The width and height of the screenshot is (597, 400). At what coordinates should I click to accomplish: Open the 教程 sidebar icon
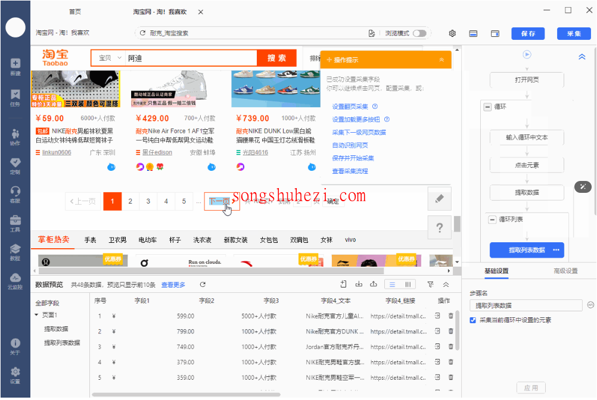click(15, 252)
